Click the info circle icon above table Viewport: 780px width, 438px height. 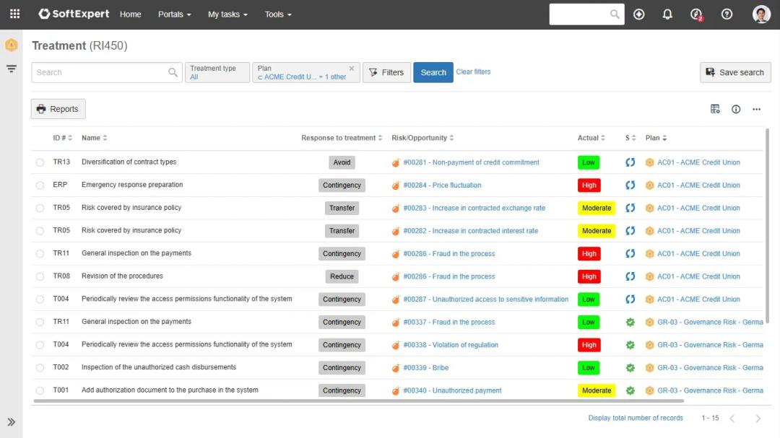[x=736, y=109]
